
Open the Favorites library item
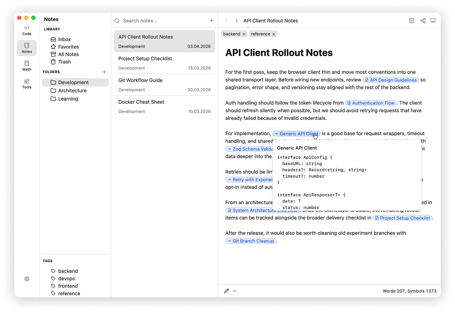[68, 47]
